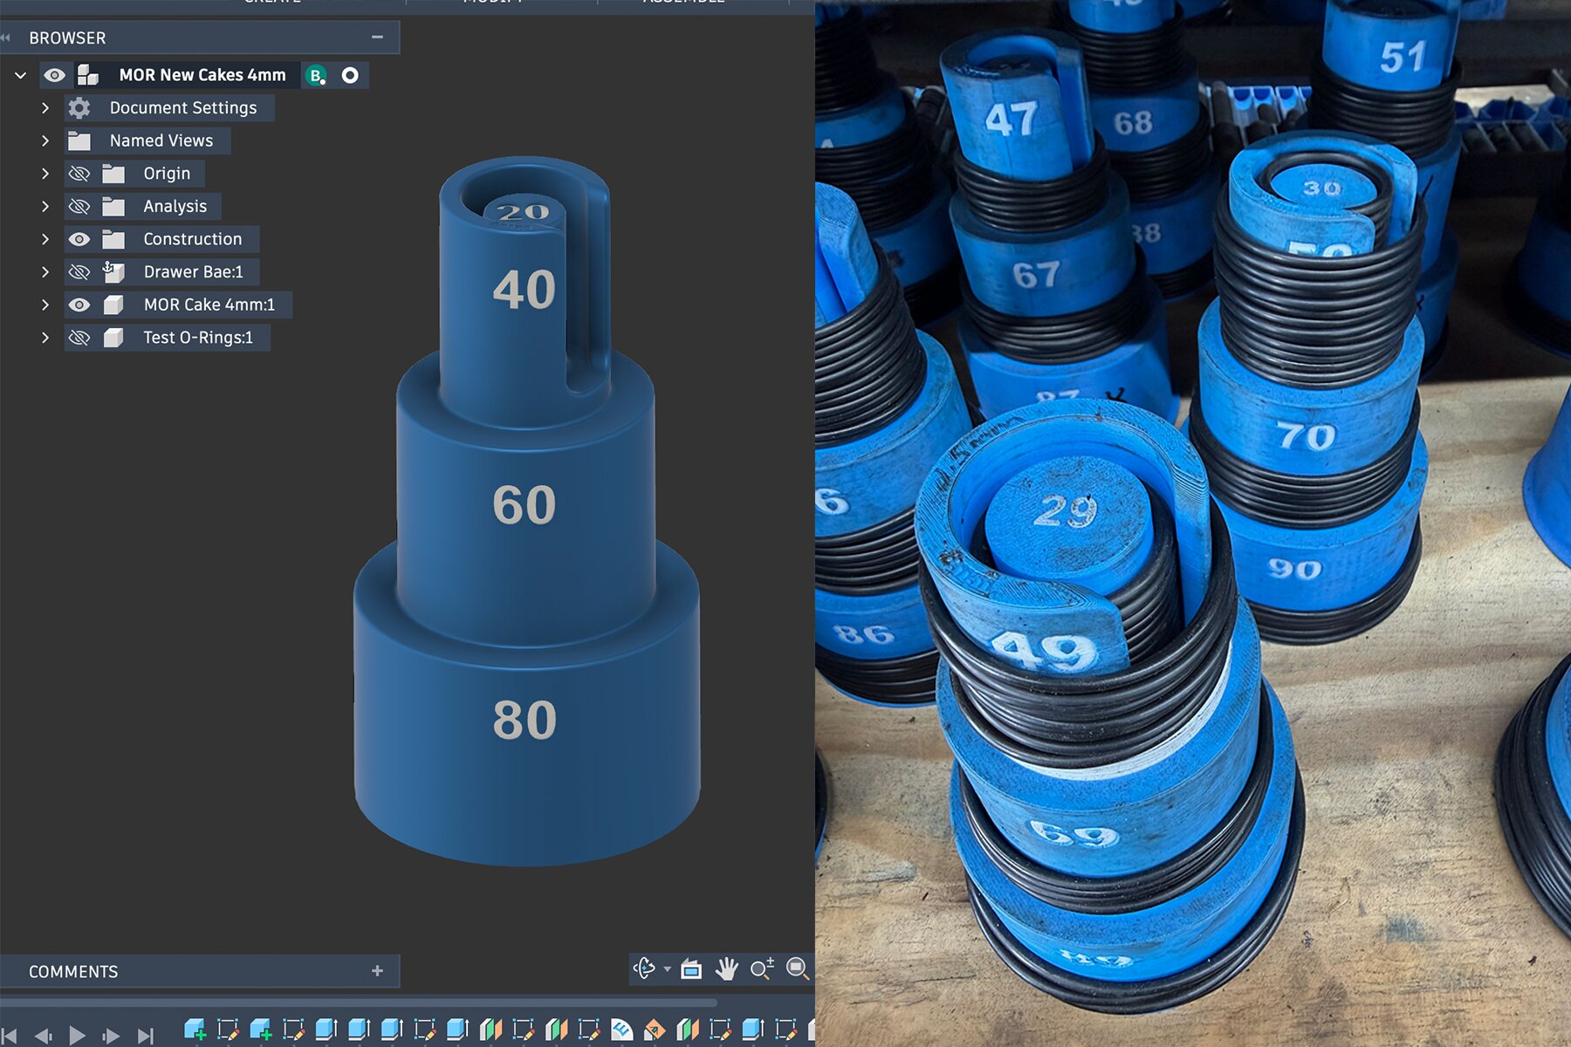The width and height of the screenshot is (1571, 1047).
Task: Show the hidden Test O-Rings:1 component
Action: (x=79, y=338)
